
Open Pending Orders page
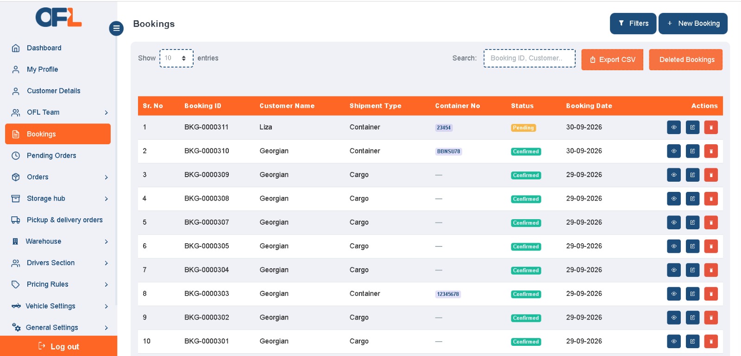tap(58, 155)
